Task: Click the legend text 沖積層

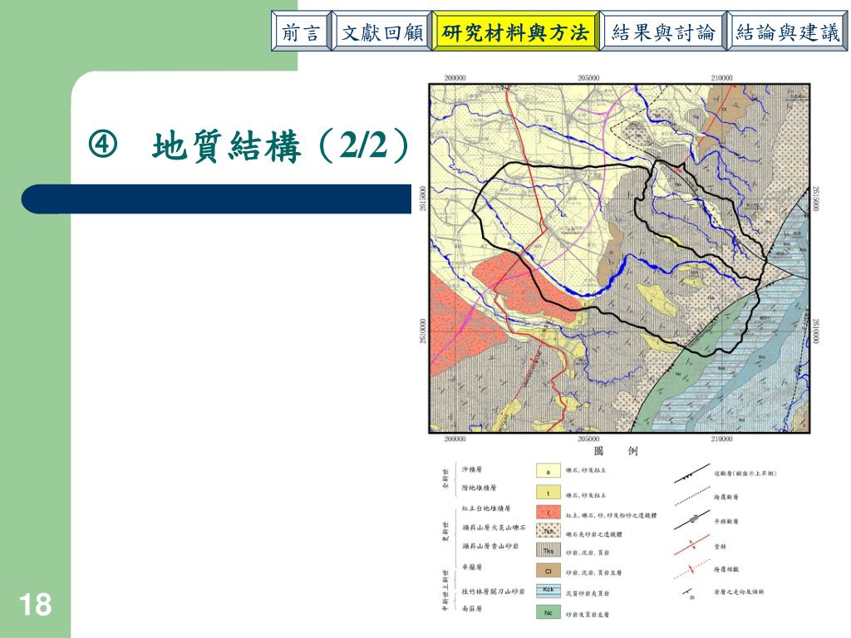Action: (472, 469)
